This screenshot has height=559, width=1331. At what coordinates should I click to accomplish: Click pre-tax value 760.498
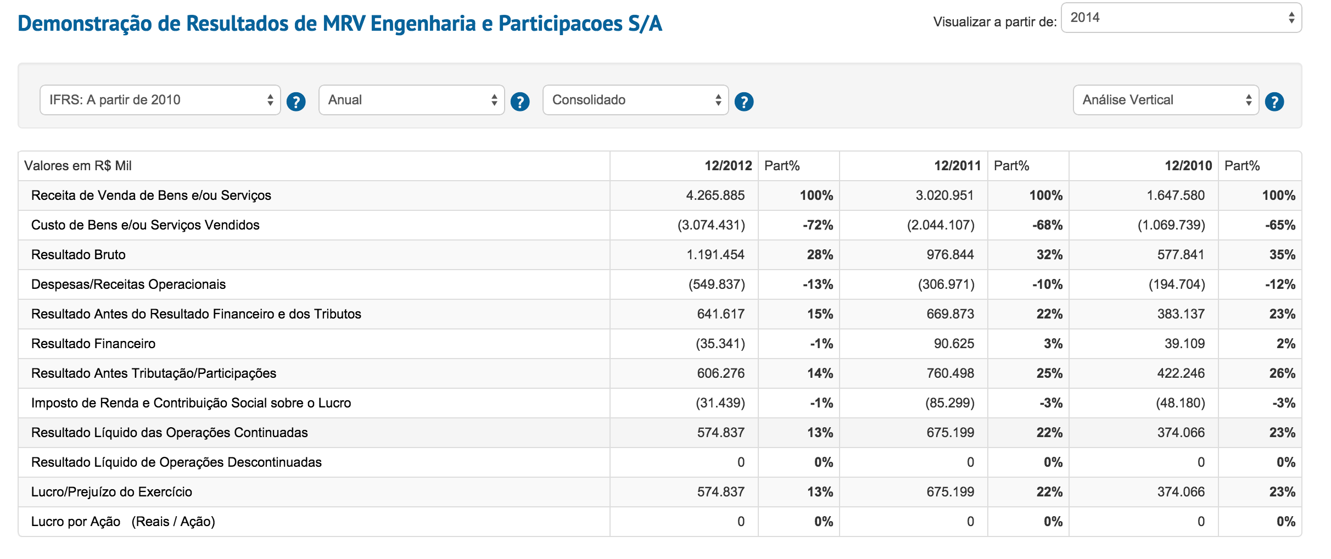click(x=950, y=373)
